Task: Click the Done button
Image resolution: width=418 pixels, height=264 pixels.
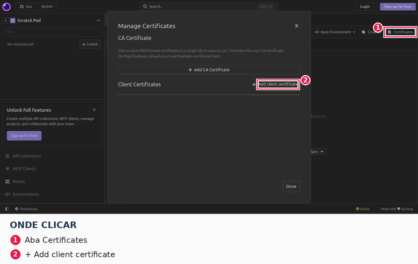Action: pyautogui.click(x=291, y=187)
